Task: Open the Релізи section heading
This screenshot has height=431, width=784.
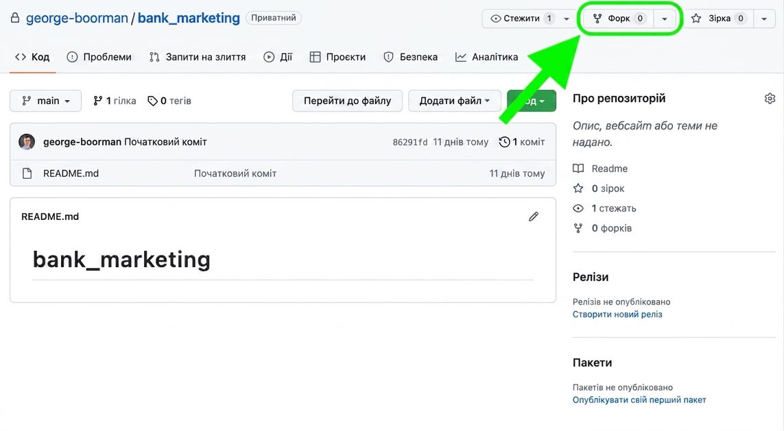Action: 591,278
